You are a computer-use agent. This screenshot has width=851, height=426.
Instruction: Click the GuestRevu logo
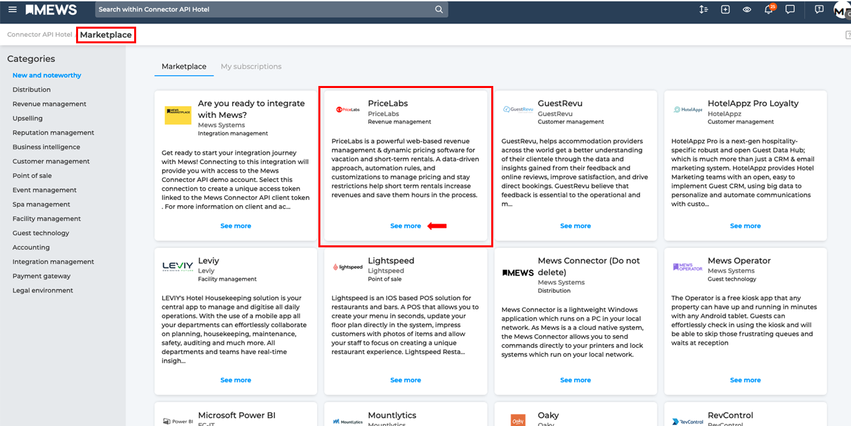pyautogui.click(x=519, y=109)
